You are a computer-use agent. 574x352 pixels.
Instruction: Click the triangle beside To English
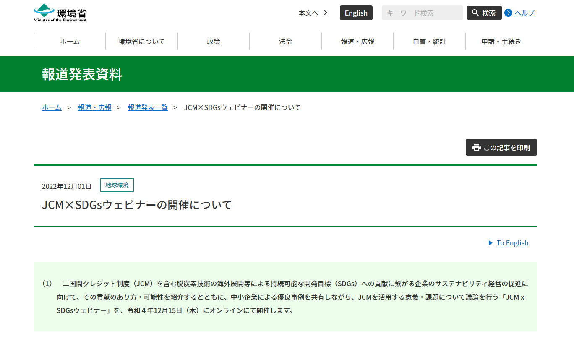point(491,243)
